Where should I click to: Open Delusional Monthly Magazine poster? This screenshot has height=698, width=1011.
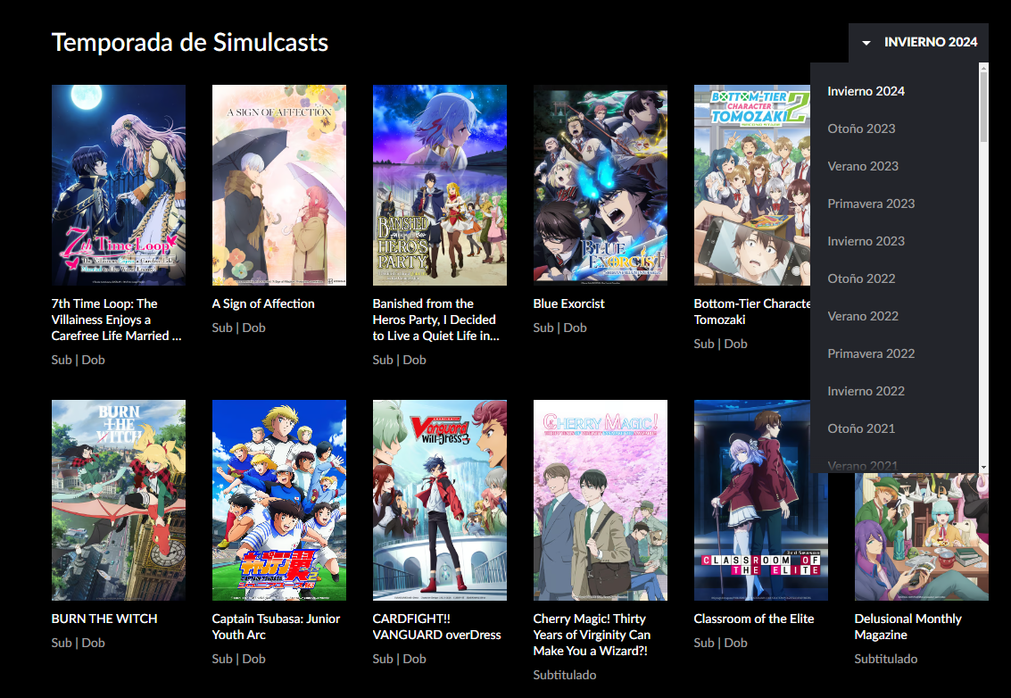point(922,536)
